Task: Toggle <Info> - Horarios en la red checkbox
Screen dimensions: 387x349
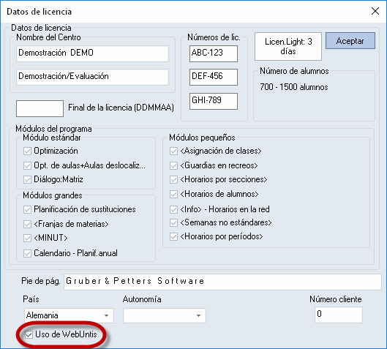Action: 173,209
